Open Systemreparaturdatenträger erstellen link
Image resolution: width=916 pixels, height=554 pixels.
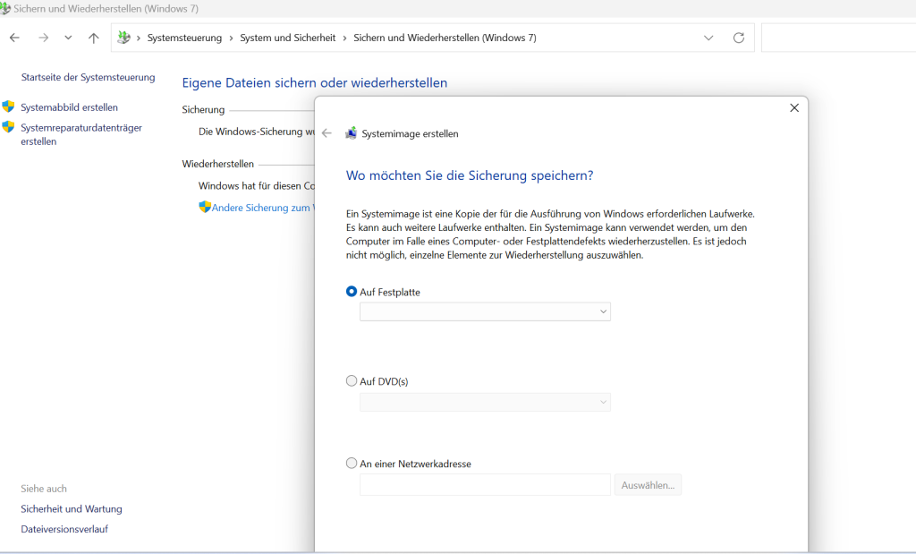click(x=81, y=134)
